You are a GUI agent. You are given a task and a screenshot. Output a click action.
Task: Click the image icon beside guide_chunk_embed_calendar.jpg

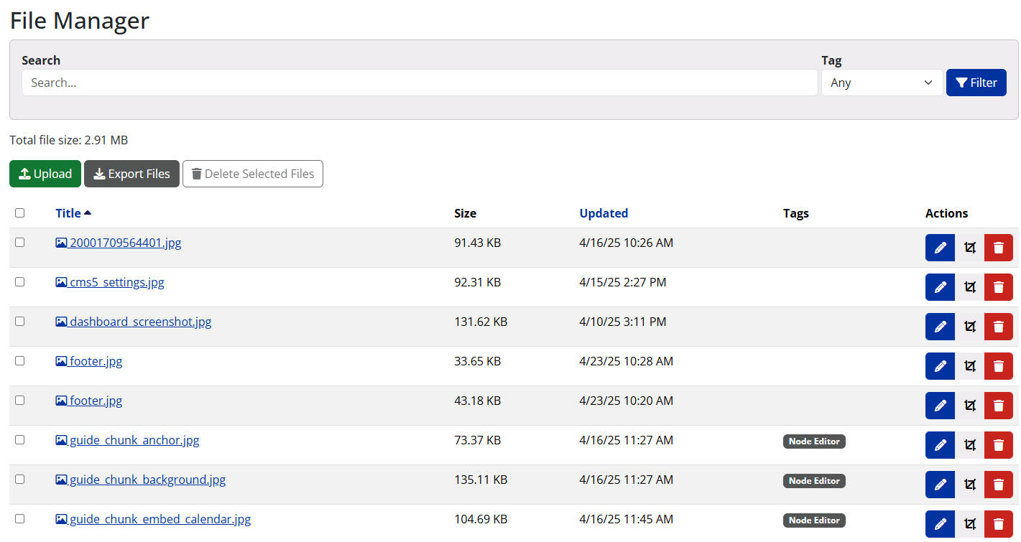(x=61, y=518)
